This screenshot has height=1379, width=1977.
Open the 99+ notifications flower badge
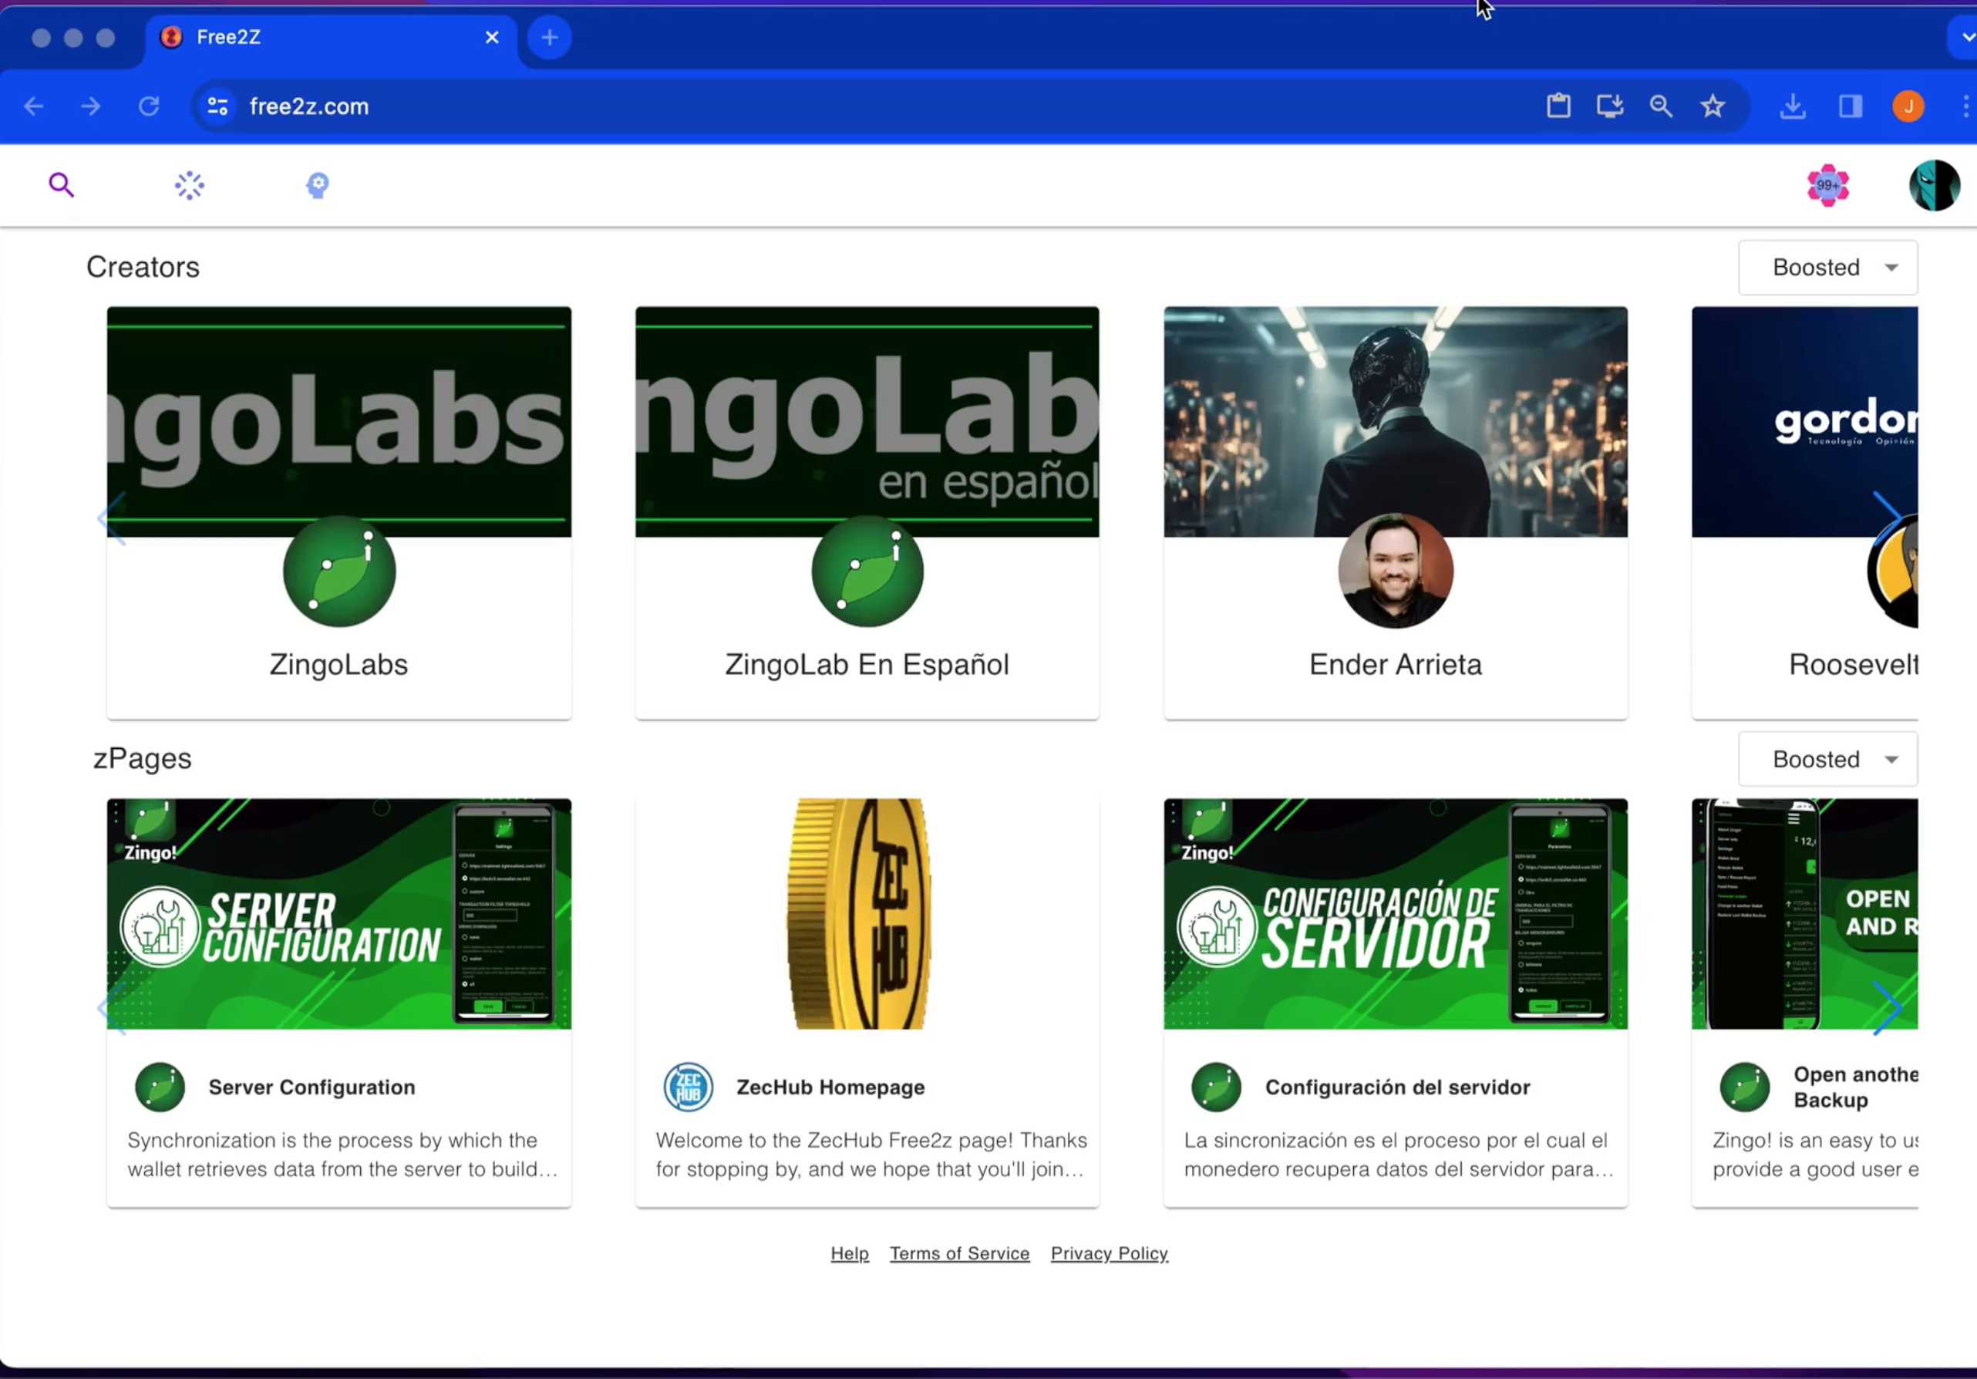click(x=1827, y=185)
